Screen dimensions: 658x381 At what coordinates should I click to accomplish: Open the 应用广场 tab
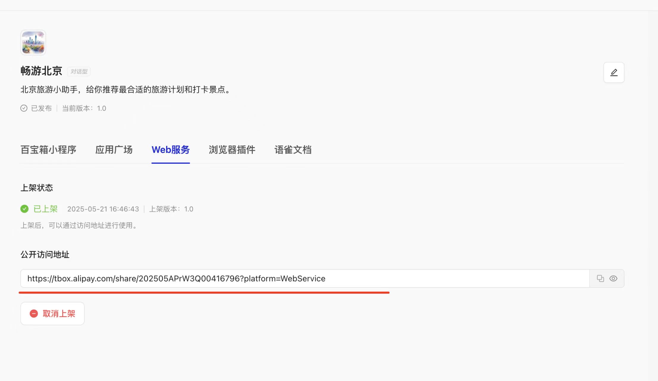pyautogui.click(x=114, y=150)
